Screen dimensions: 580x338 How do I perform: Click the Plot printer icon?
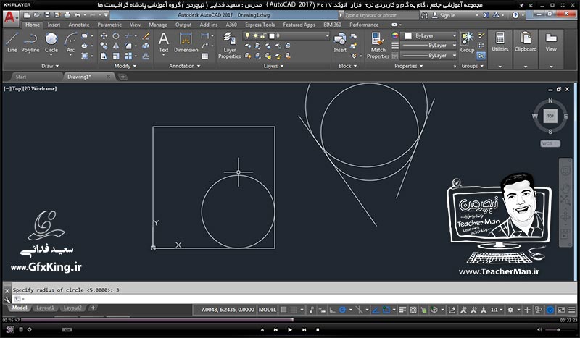click(67, 15)
